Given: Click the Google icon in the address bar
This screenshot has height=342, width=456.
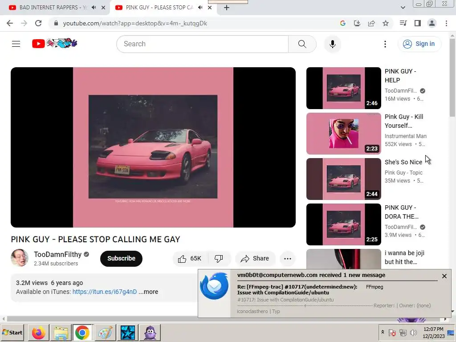Looking at the screenshot, I should 342,23.
